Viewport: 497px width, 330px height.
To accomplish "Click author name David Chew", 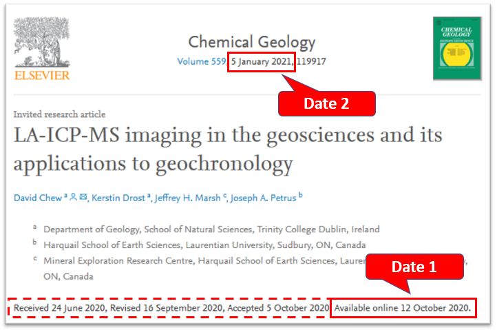I will coord(37,198).
